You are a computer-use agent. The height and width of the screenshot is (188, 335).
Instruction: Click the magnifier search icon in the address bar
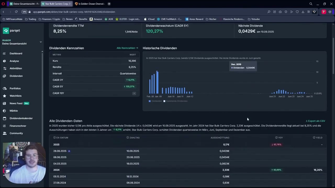pyautogui.click(x=269, y=12)
